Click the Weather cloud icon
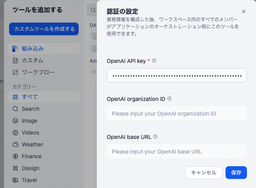This screenshot has height=188, width=256. (15, 144)
